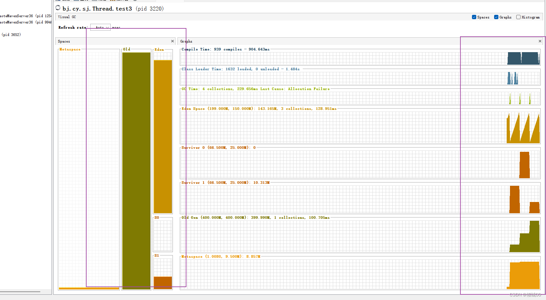Click the Eden space fill bar
546x300 pixels.
click(x=163, y=137)
